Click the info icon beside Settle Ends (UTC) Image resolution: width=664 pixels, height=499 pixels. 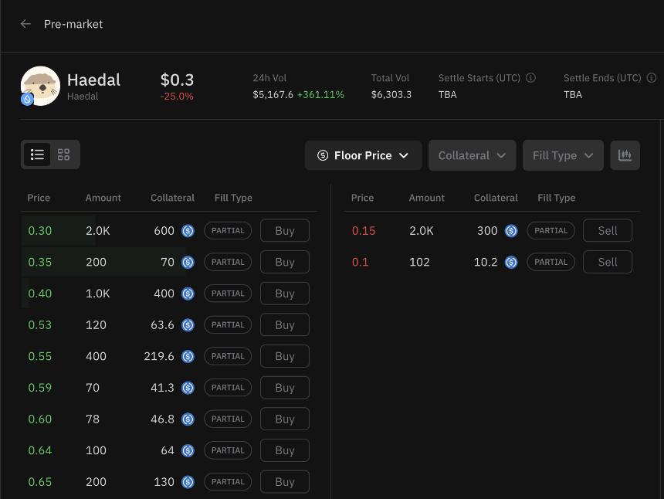tap(652, 77)
